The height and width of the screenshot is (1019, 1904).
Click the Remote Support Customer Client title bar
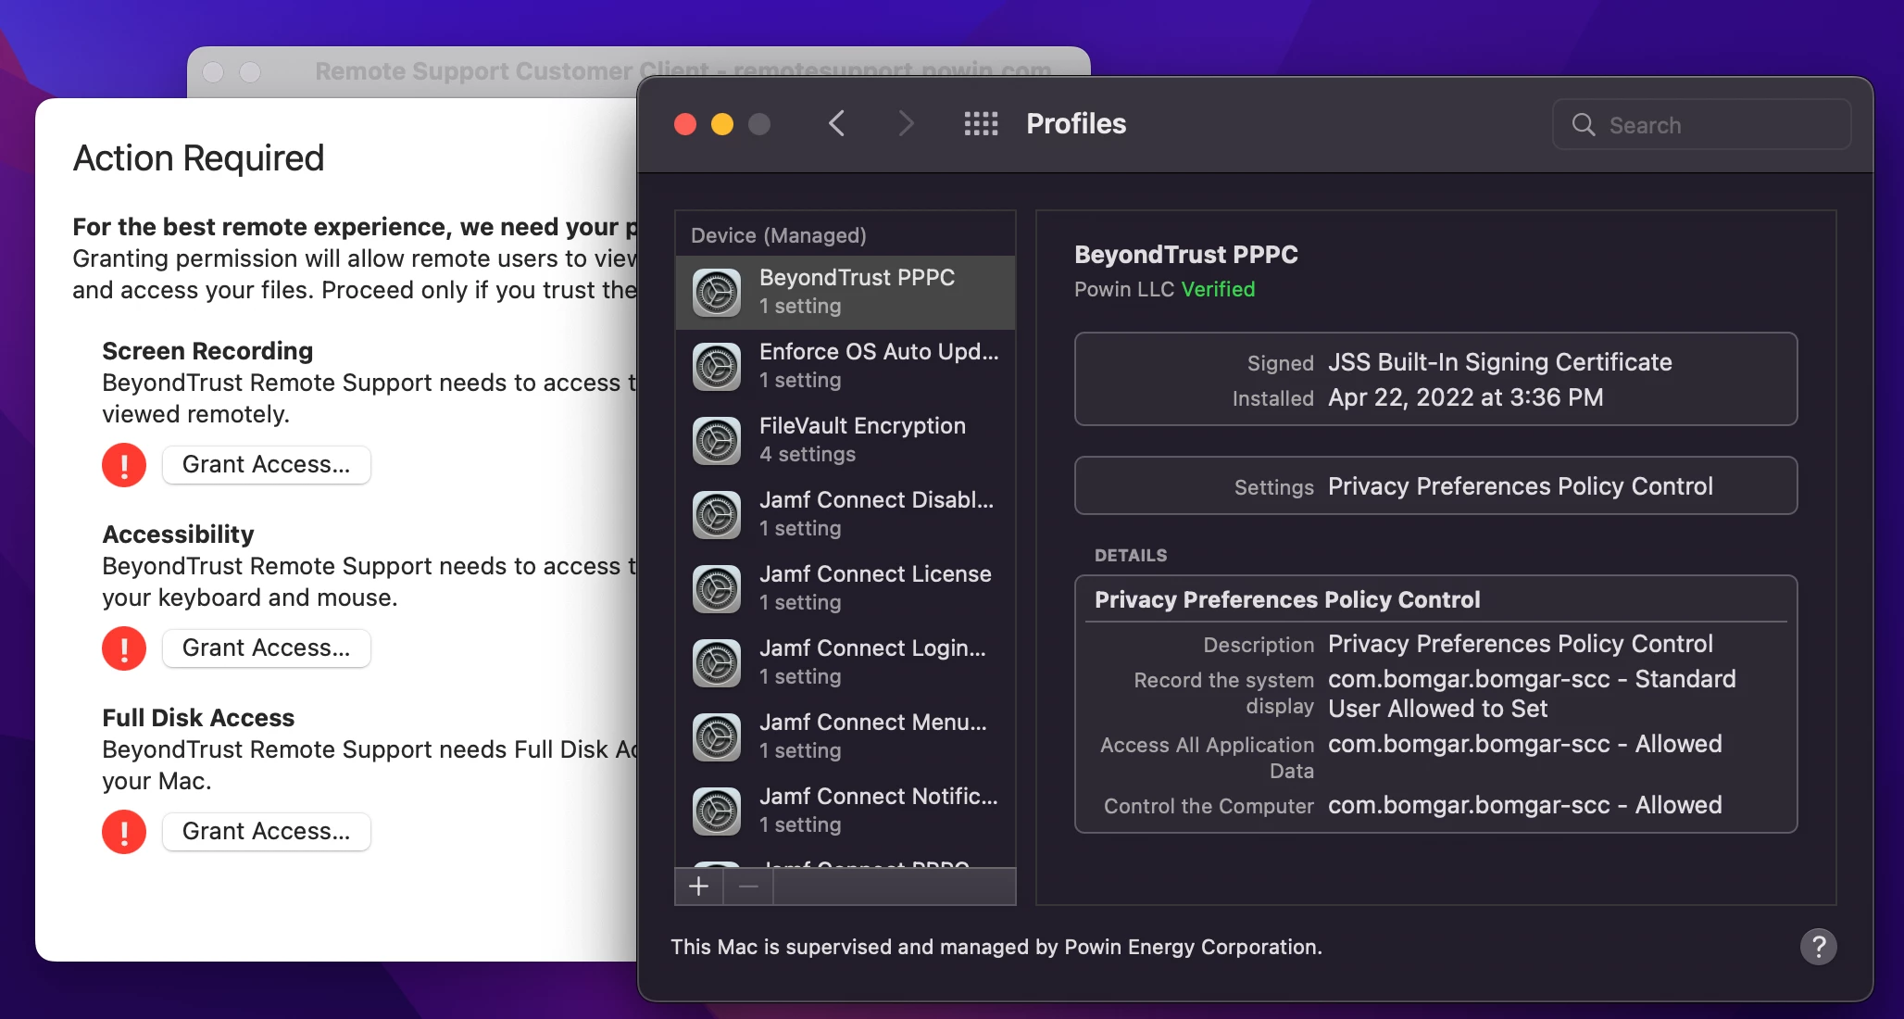639,71
